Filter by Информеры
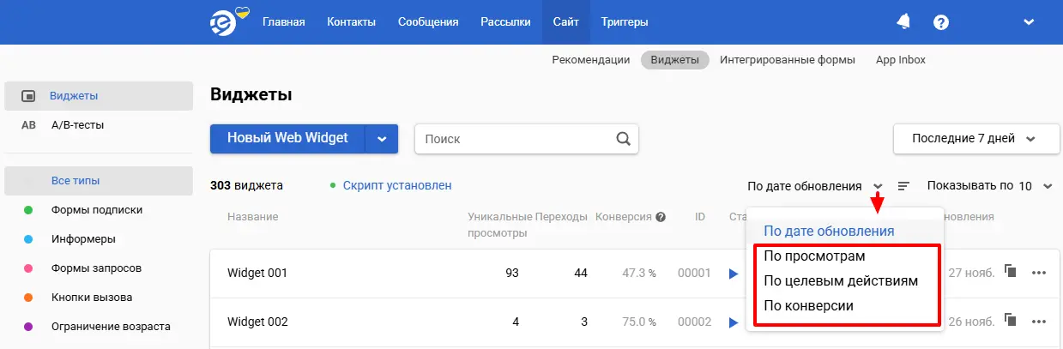 pos(83,239)
